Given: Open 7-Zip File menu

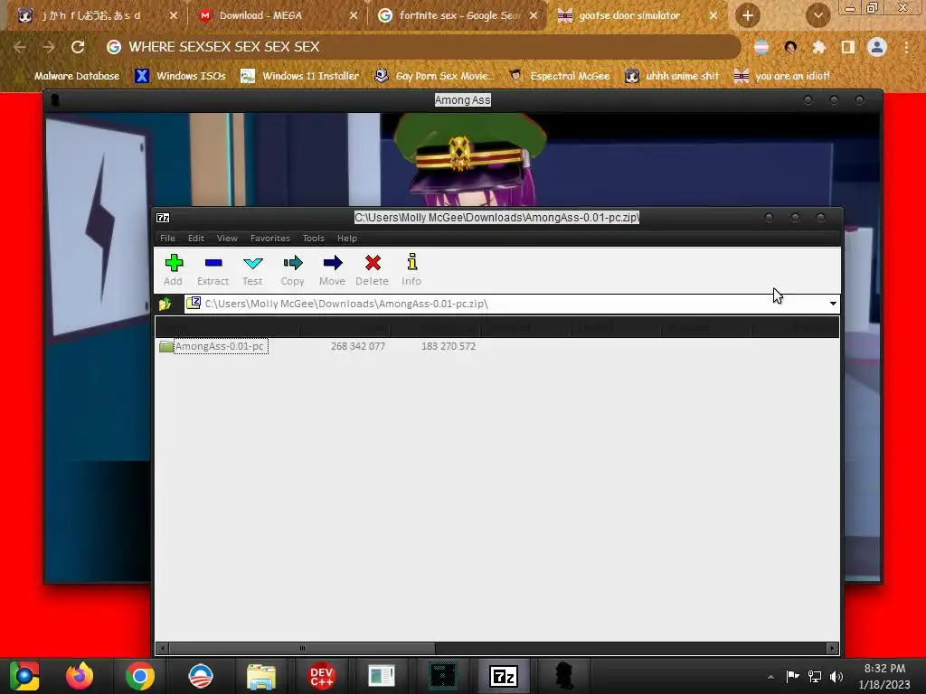Looking at the screenshot, I should pyautogui.click(x=167, y=239).
